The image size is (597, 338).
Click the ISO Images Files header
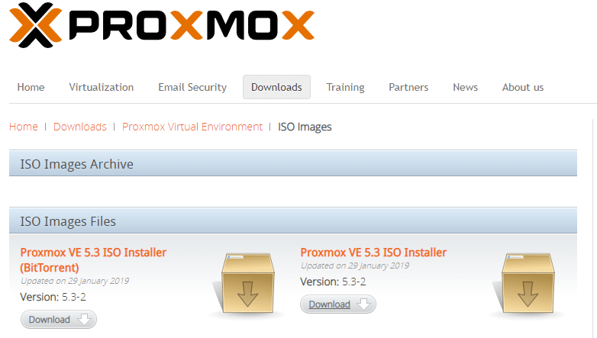pos(293,221)
